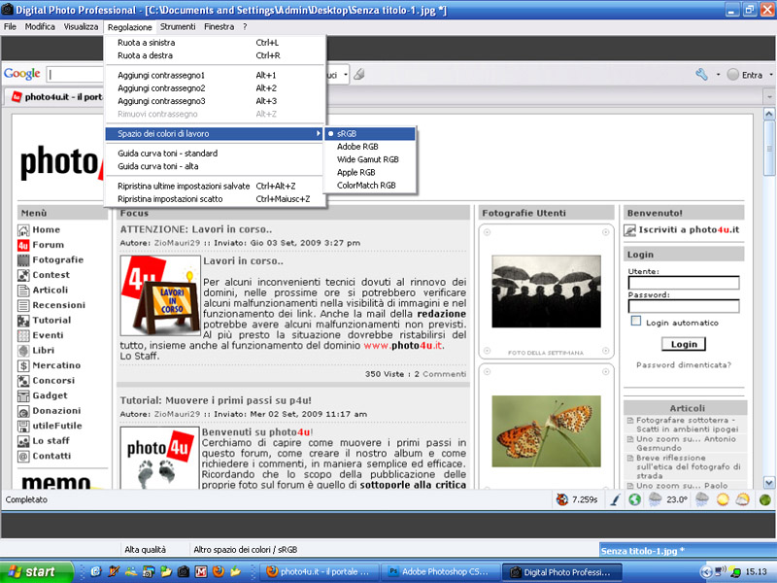Click the Iscriviti pencil icon under Benvenuto
Viewport: 777px width, 583px height.
629,230
